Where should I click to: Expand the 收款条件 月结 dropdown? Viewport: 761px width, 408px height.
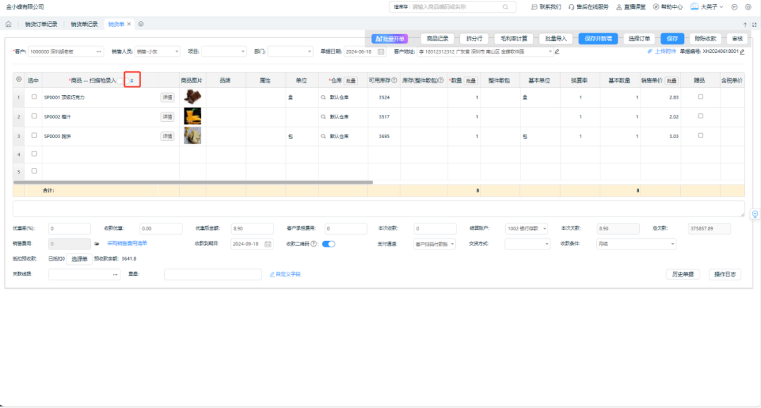point(672,244)
